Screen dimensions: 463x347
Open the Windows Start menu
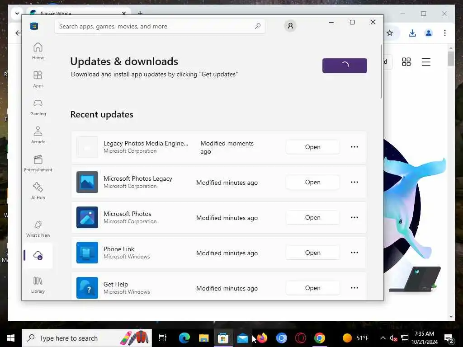(11, 338)
